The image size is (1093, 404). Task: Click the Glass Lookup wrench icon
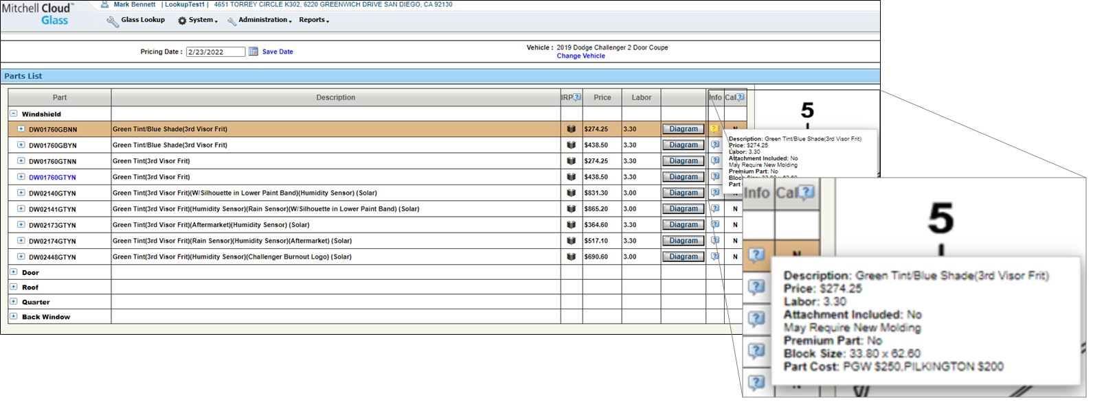point(113,21)
